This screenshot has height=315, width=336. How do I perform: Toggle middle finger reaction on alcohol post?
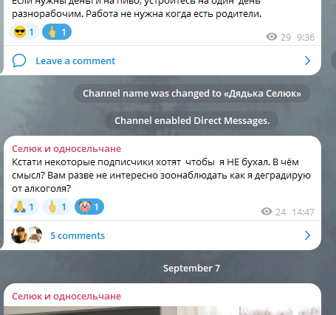pyautogui.click(x=57, y=207)
